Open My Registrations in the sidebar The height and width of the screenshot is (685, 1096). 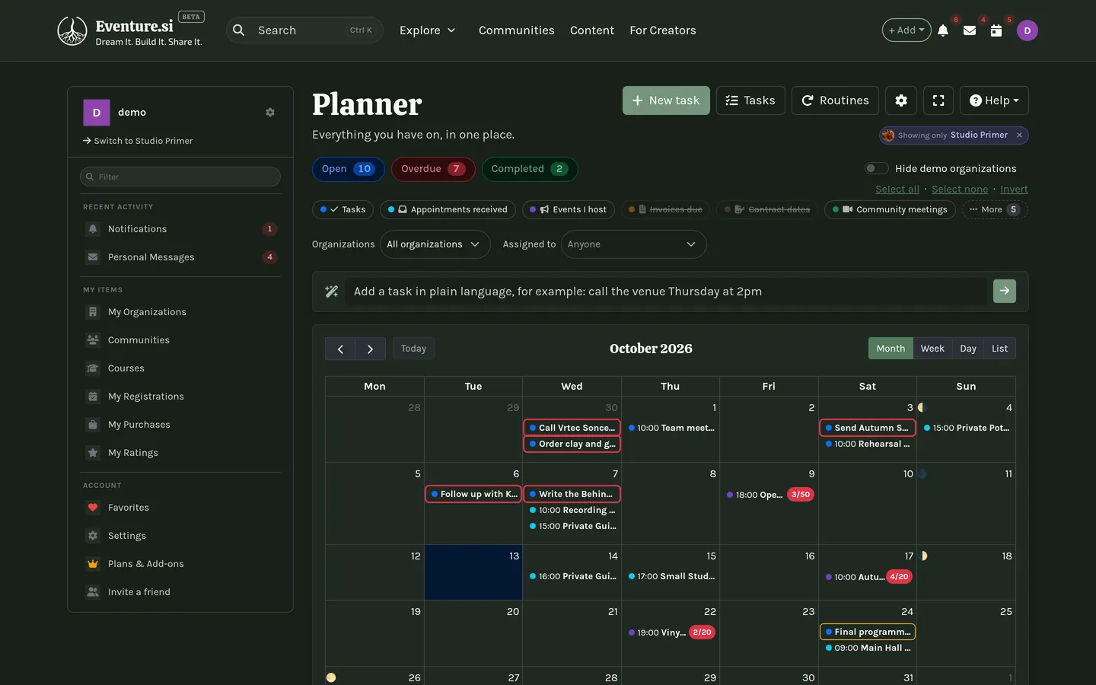180,397
